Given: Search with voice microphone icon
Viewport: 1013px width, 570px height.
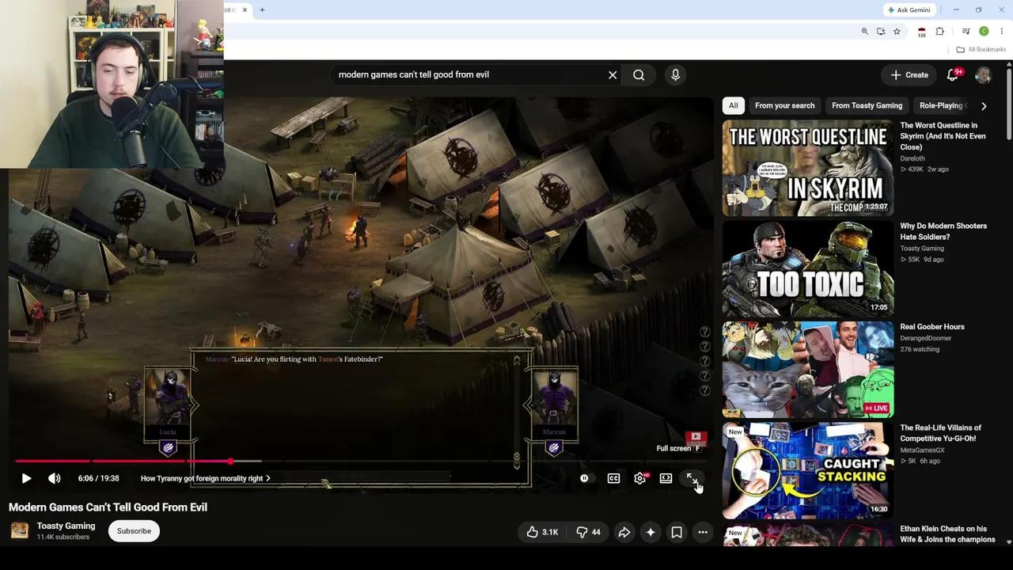Looking at the screenshot, I should point(675,74).
